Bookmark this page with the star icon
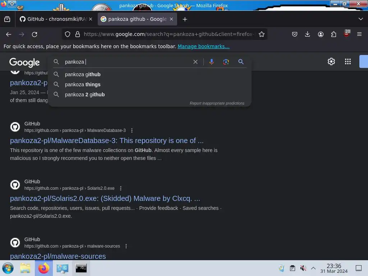 262,34
